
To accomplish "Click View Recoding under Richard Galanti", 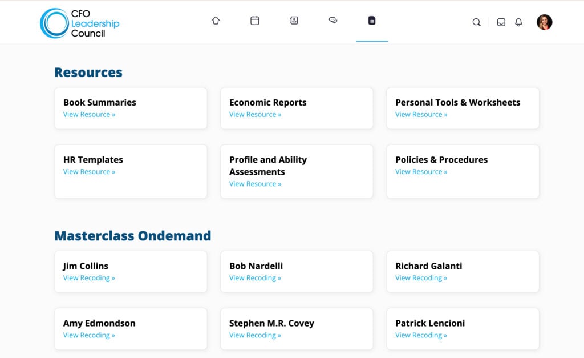I will coord(421,278).
